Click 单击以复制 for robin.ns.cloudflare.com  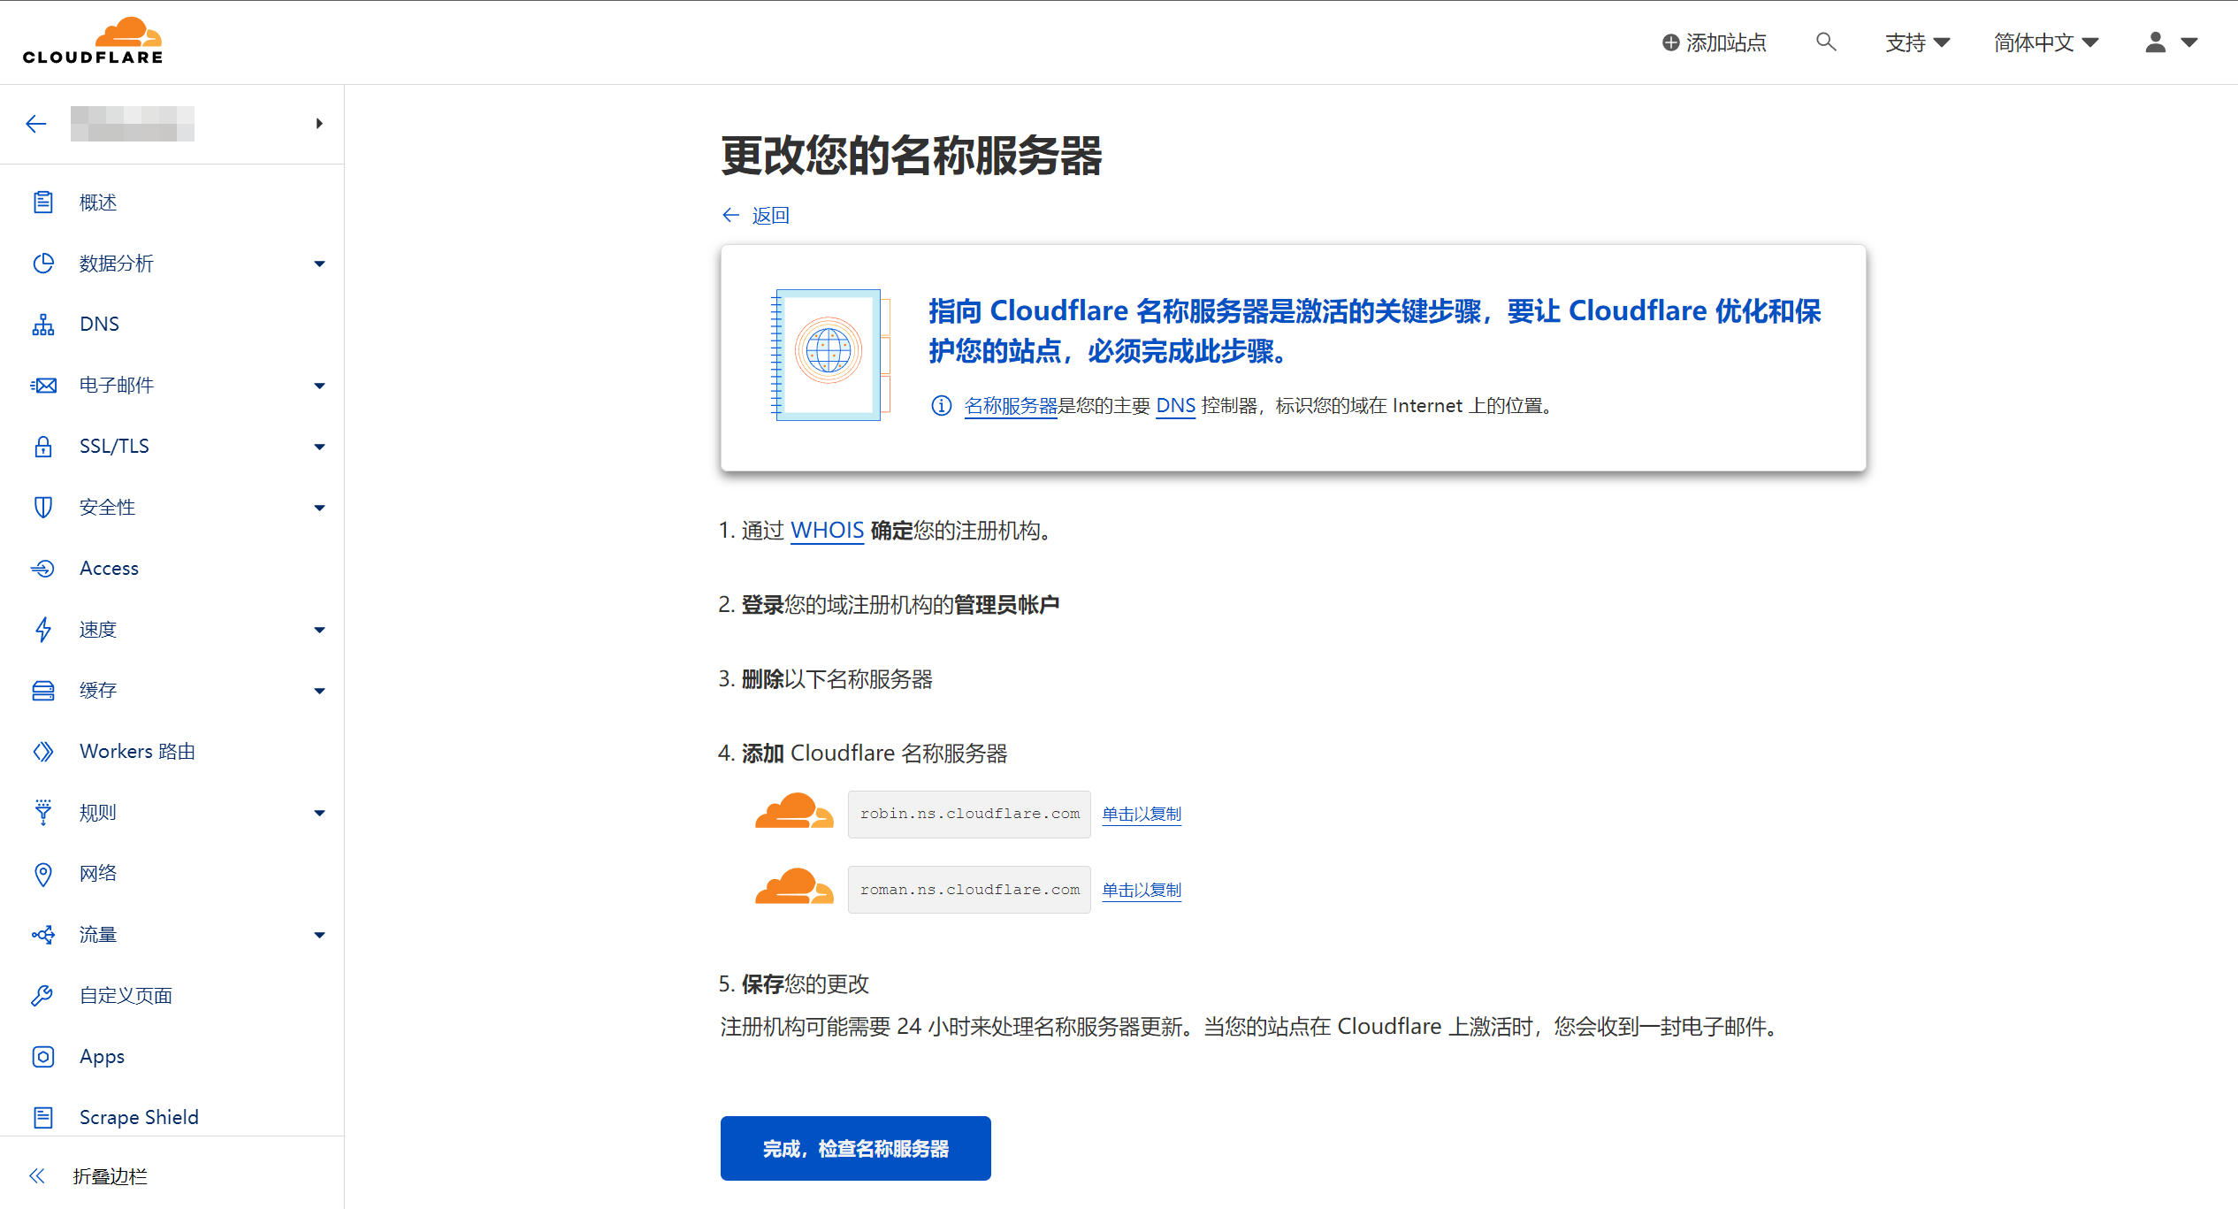coord(1146,812)
